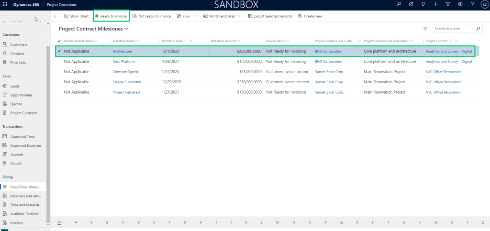490x231 pixels.
Task: Uncheck the selected Architecture milestone row
Action: (59, 51)
